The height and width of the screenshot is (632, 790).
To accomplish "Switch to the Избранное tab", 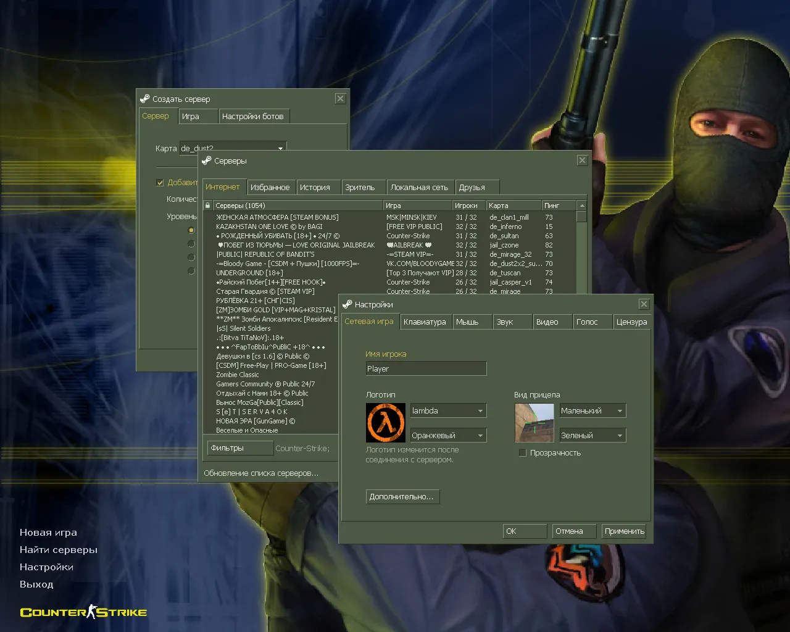I will pos(271,187).
